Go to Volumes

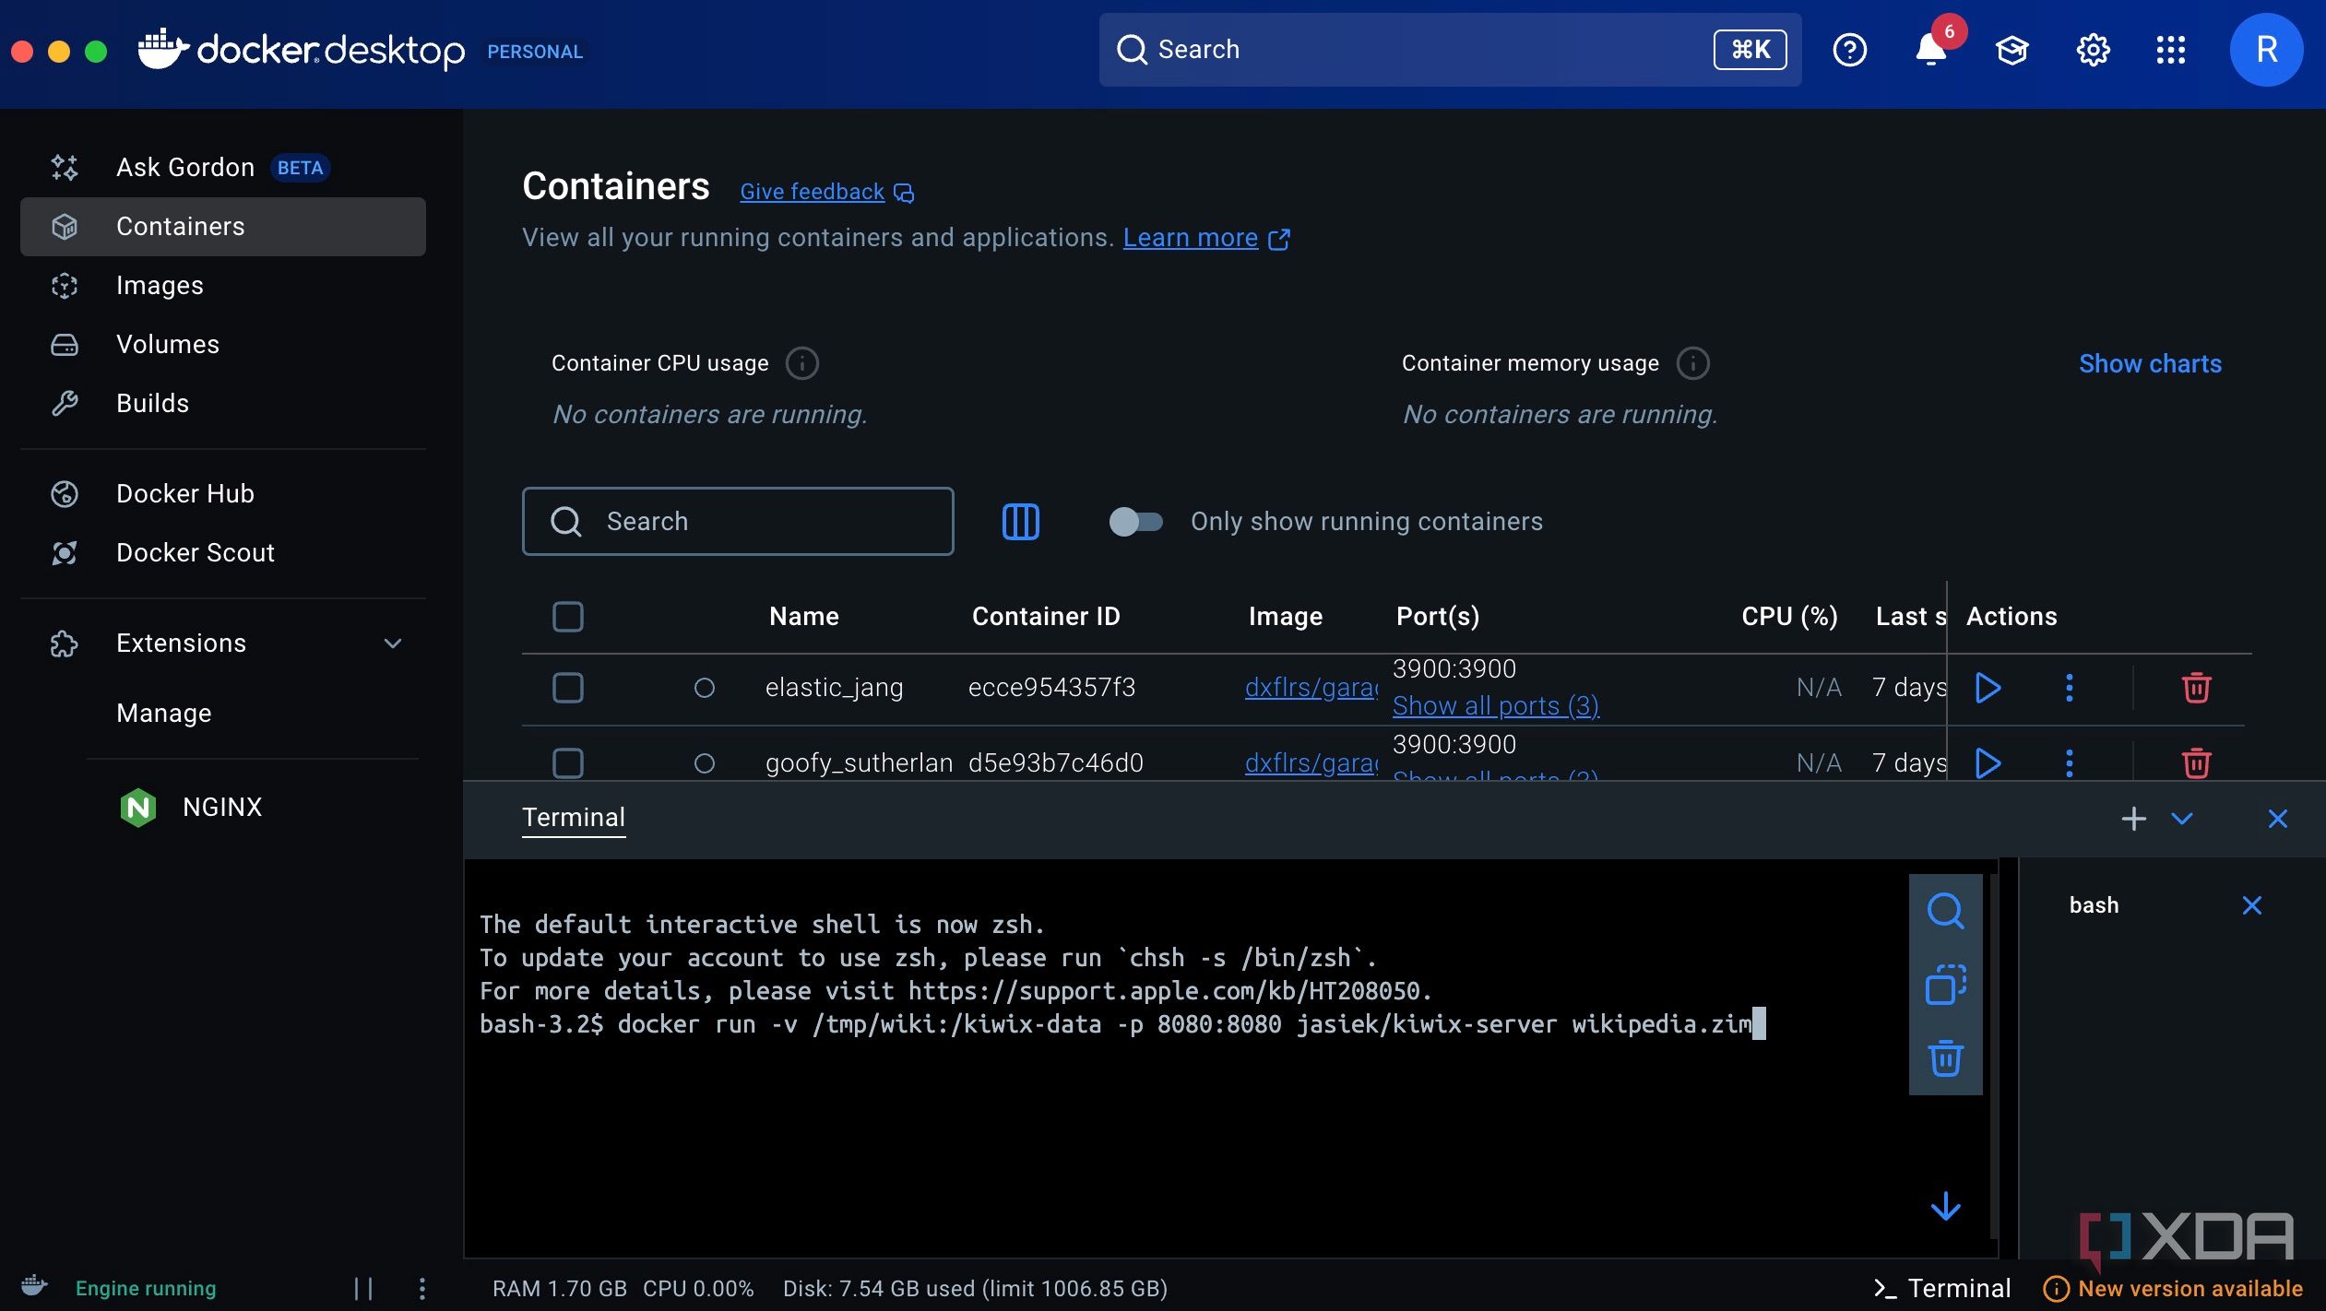[x=222, y=345]
